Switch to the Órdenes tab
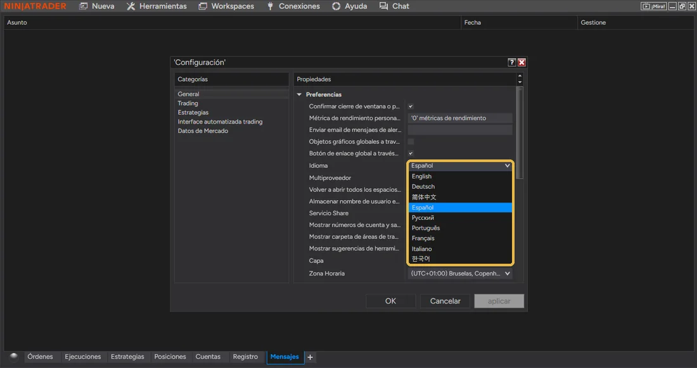Screen dimensions: 697x368 pos(40,357)
